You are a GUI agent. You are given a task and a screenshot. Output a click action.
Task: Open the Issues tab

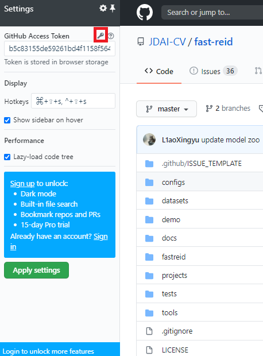[214, 71]
